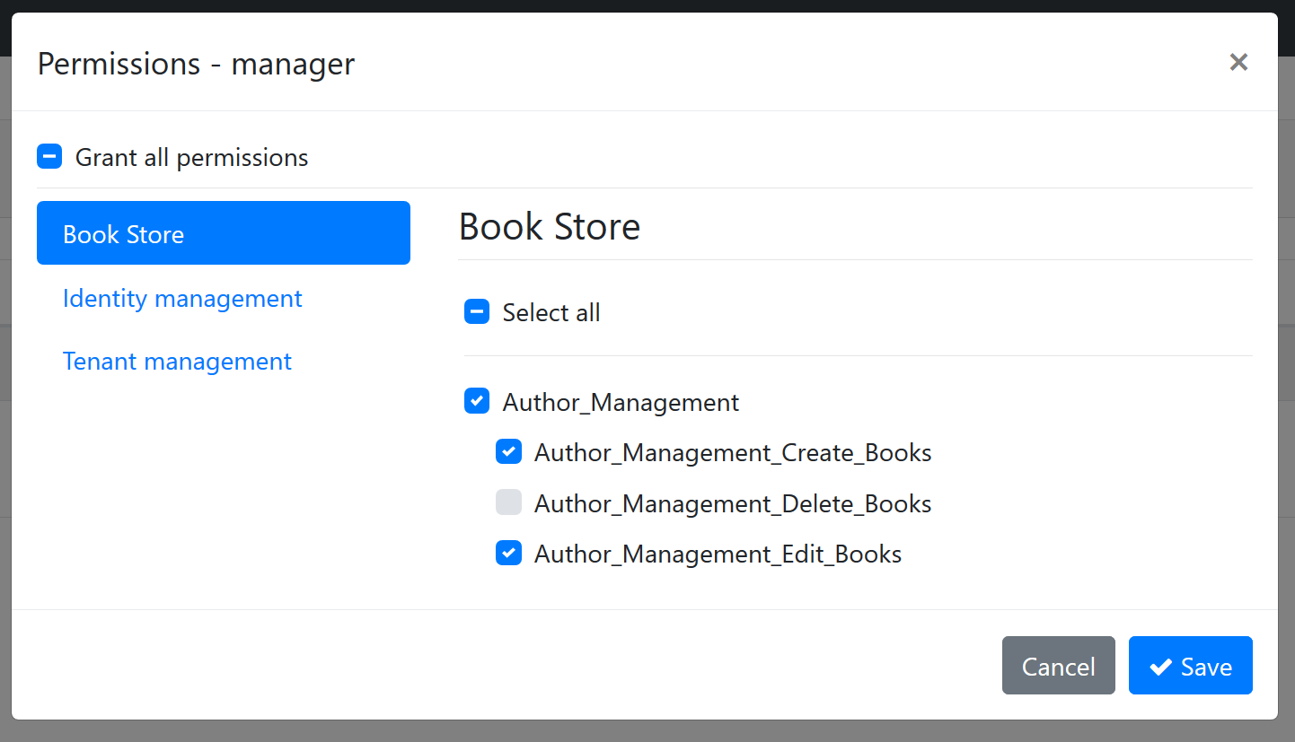Click the Grant all permissions label
This screenshot has height=742, width=1295.
193,156
